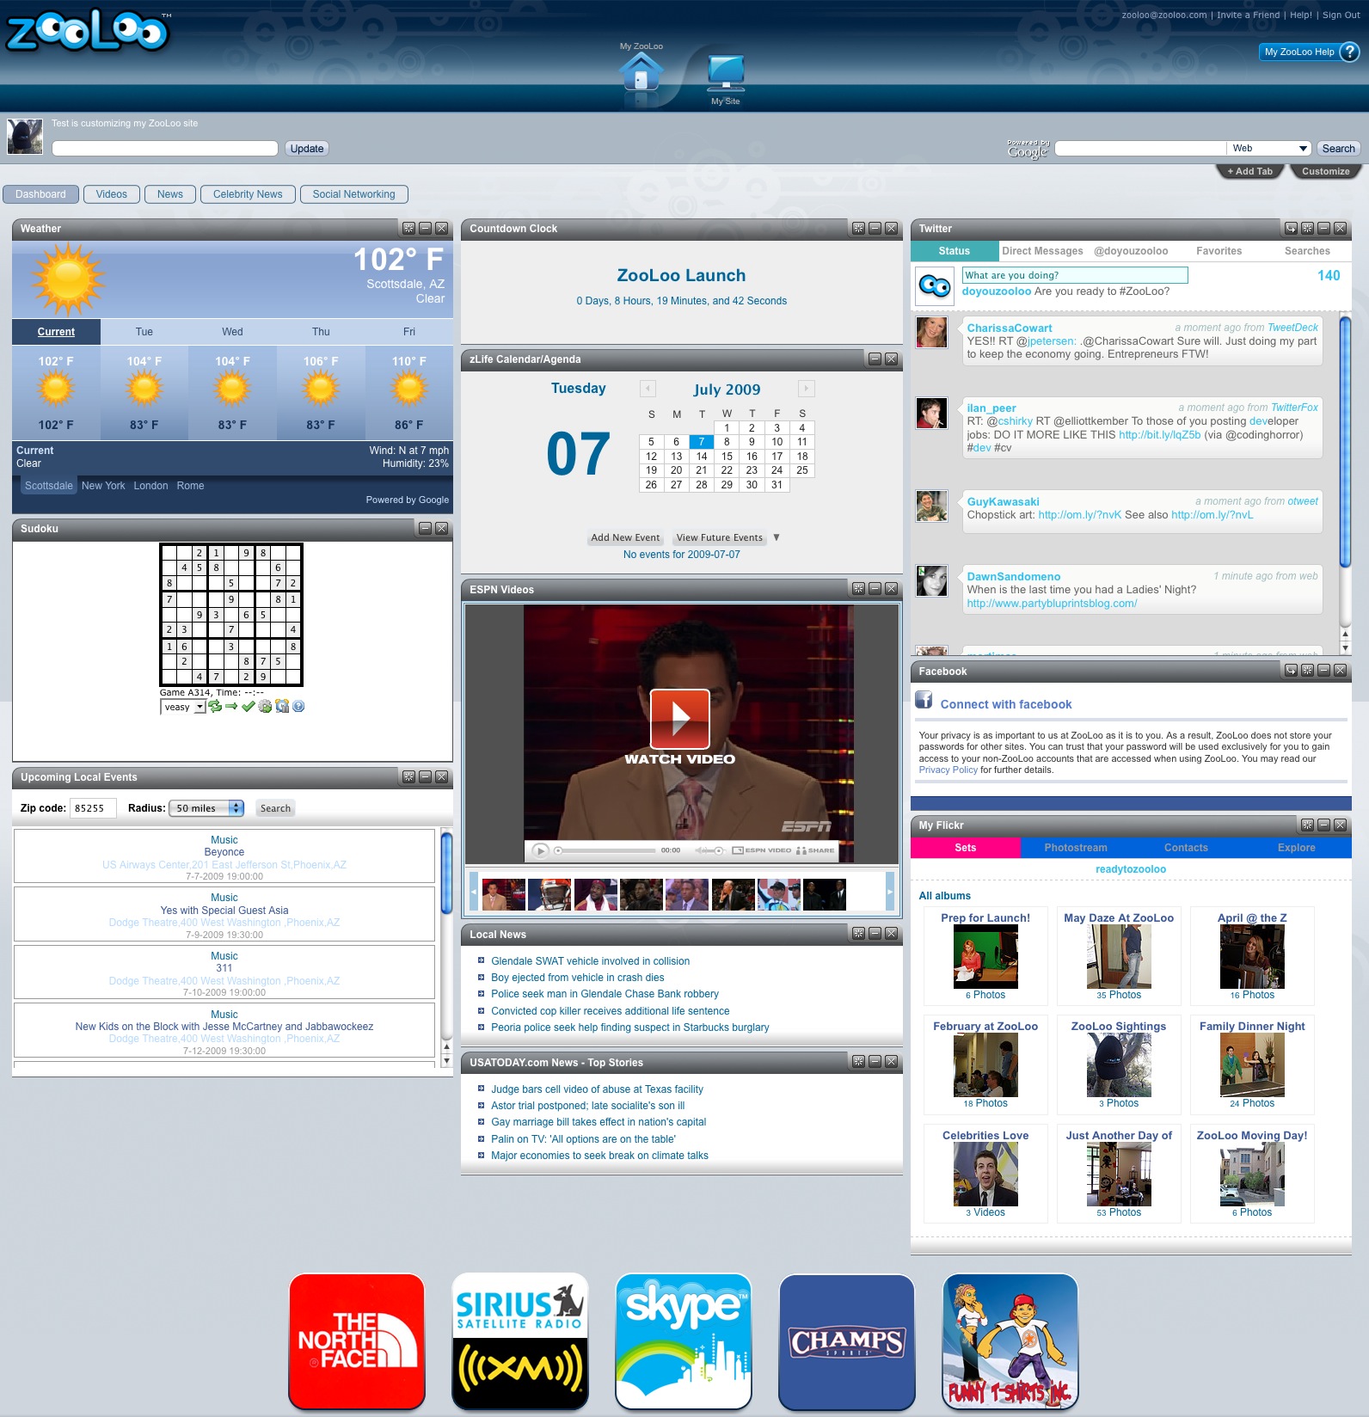
Task: Open the Twitter widget sign-out arrow icon
Action: point(1291,229)
